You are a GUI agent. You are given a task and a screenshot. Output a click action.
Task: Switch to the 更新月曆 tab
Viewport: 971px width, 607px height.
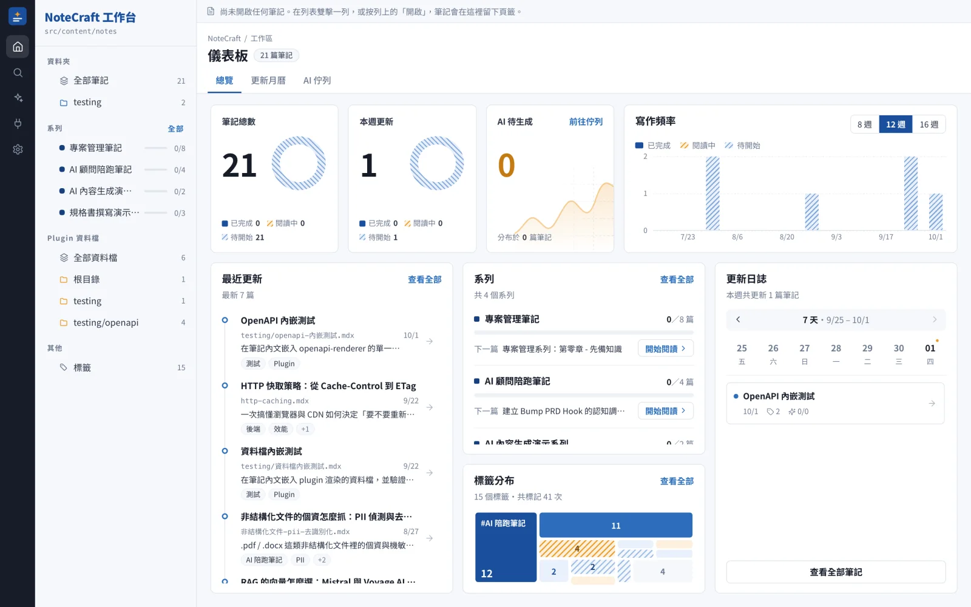pyautogui.click(x=268, y=81)
